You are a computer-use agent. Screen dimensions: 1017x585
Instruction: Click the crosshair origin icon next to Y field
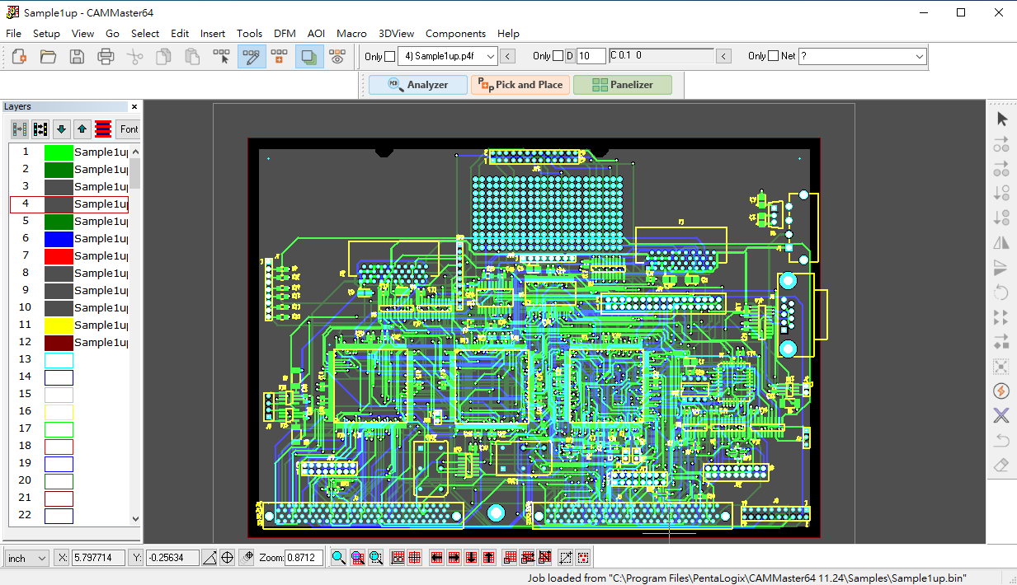pos(227,558)
